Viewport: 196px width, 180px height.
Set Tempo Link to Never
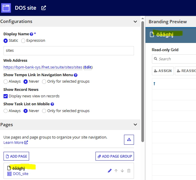click(x=26, y=81)
